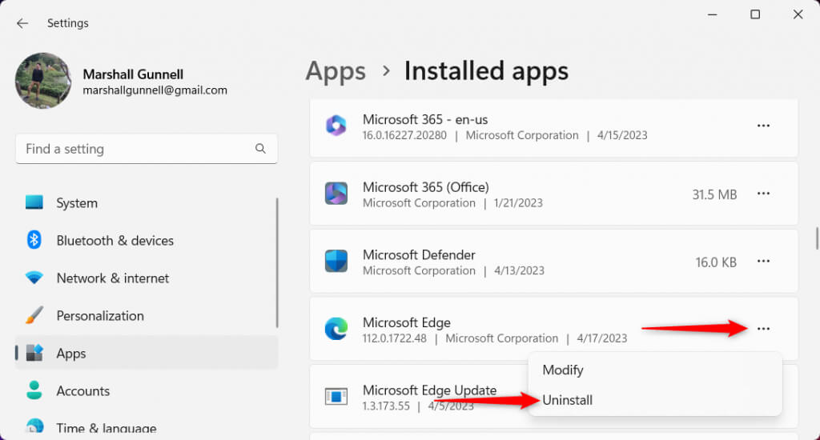The height and width of the screenshot is (440, 820).
Task: Open Bluetooth & devices settings
Action: point(115,241)
